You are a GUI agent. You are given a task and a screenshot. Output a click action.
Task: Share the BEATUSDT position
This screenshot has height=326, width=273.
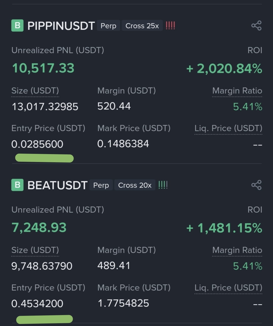[256, 185]
